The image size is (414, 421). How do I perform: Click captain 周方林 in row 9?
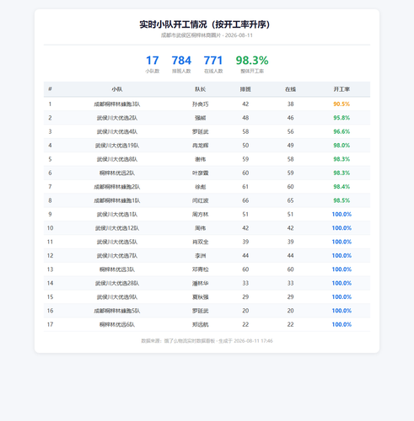(201, 214)
